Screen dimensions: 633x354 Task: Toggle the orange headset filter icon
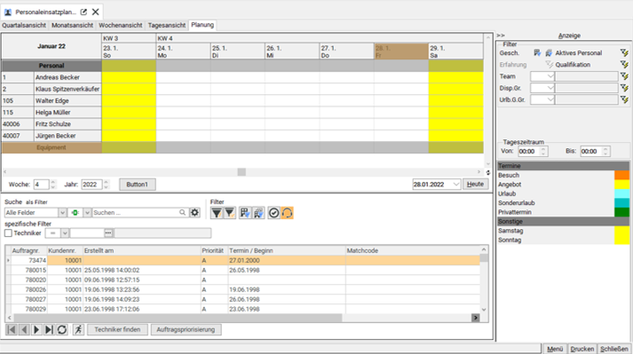pyautogui.click(x=287, y=213)
